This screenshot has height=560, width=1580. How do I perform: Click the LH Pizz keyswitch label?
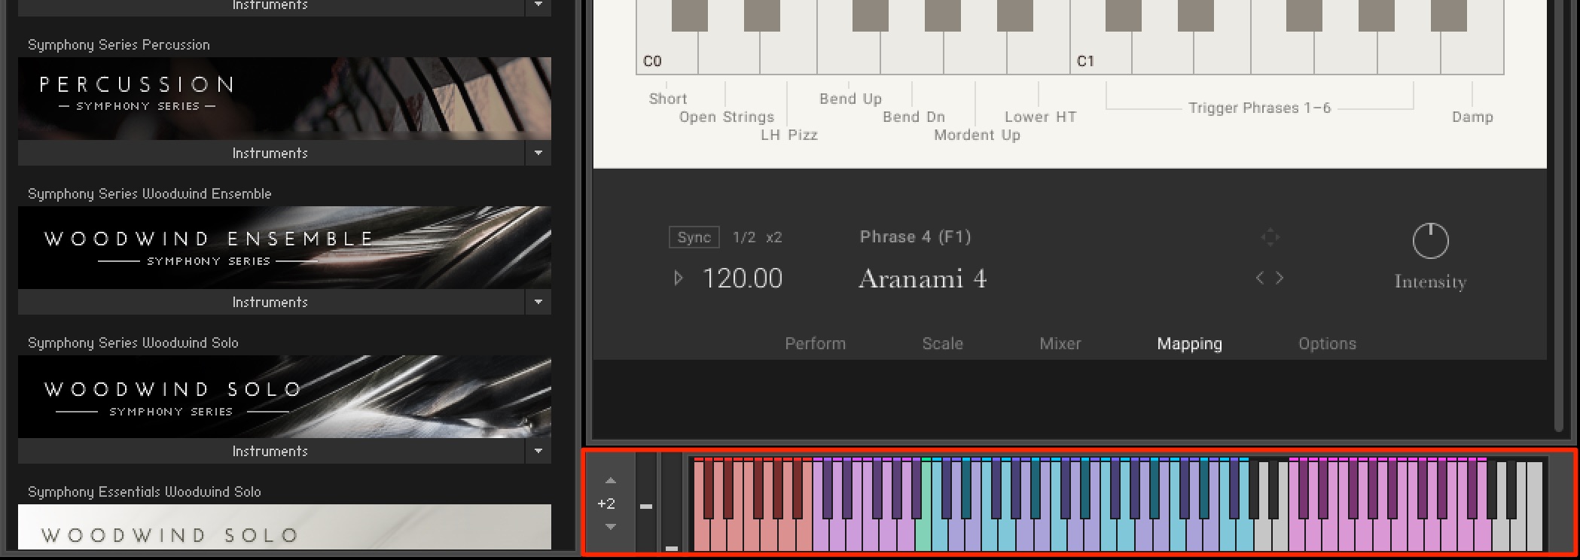click(x=788, y=135)
